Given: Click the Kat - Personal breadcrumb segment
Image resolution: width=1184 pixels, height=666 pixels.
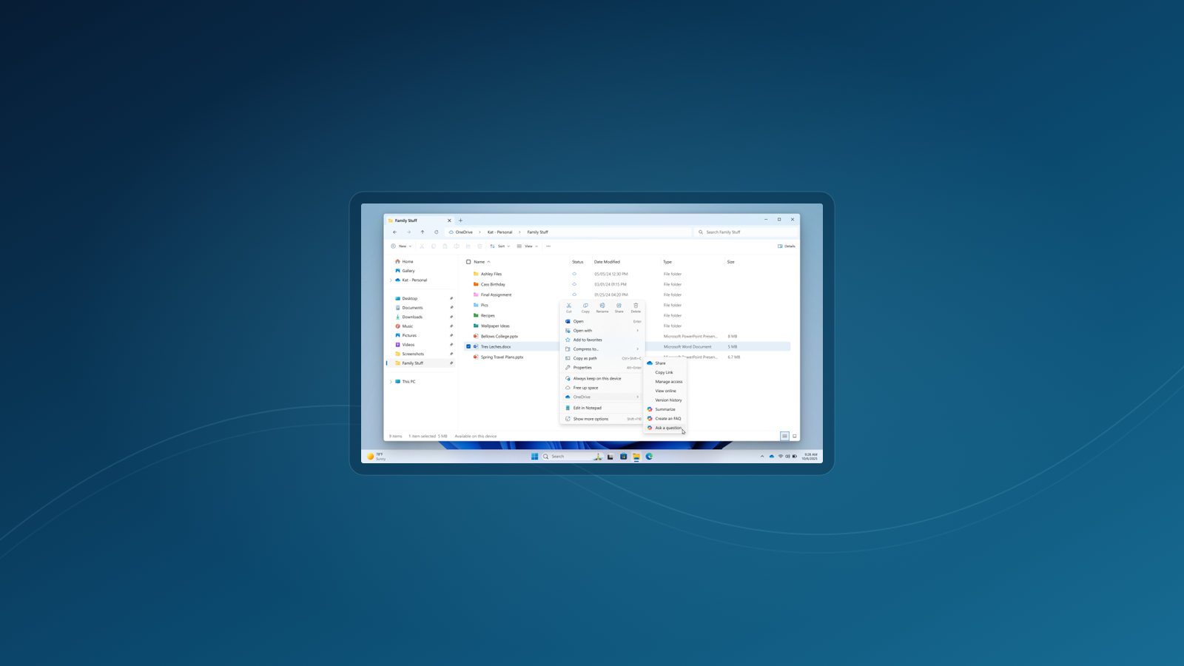Looking at the screenshot, I should tap(499, 232).
